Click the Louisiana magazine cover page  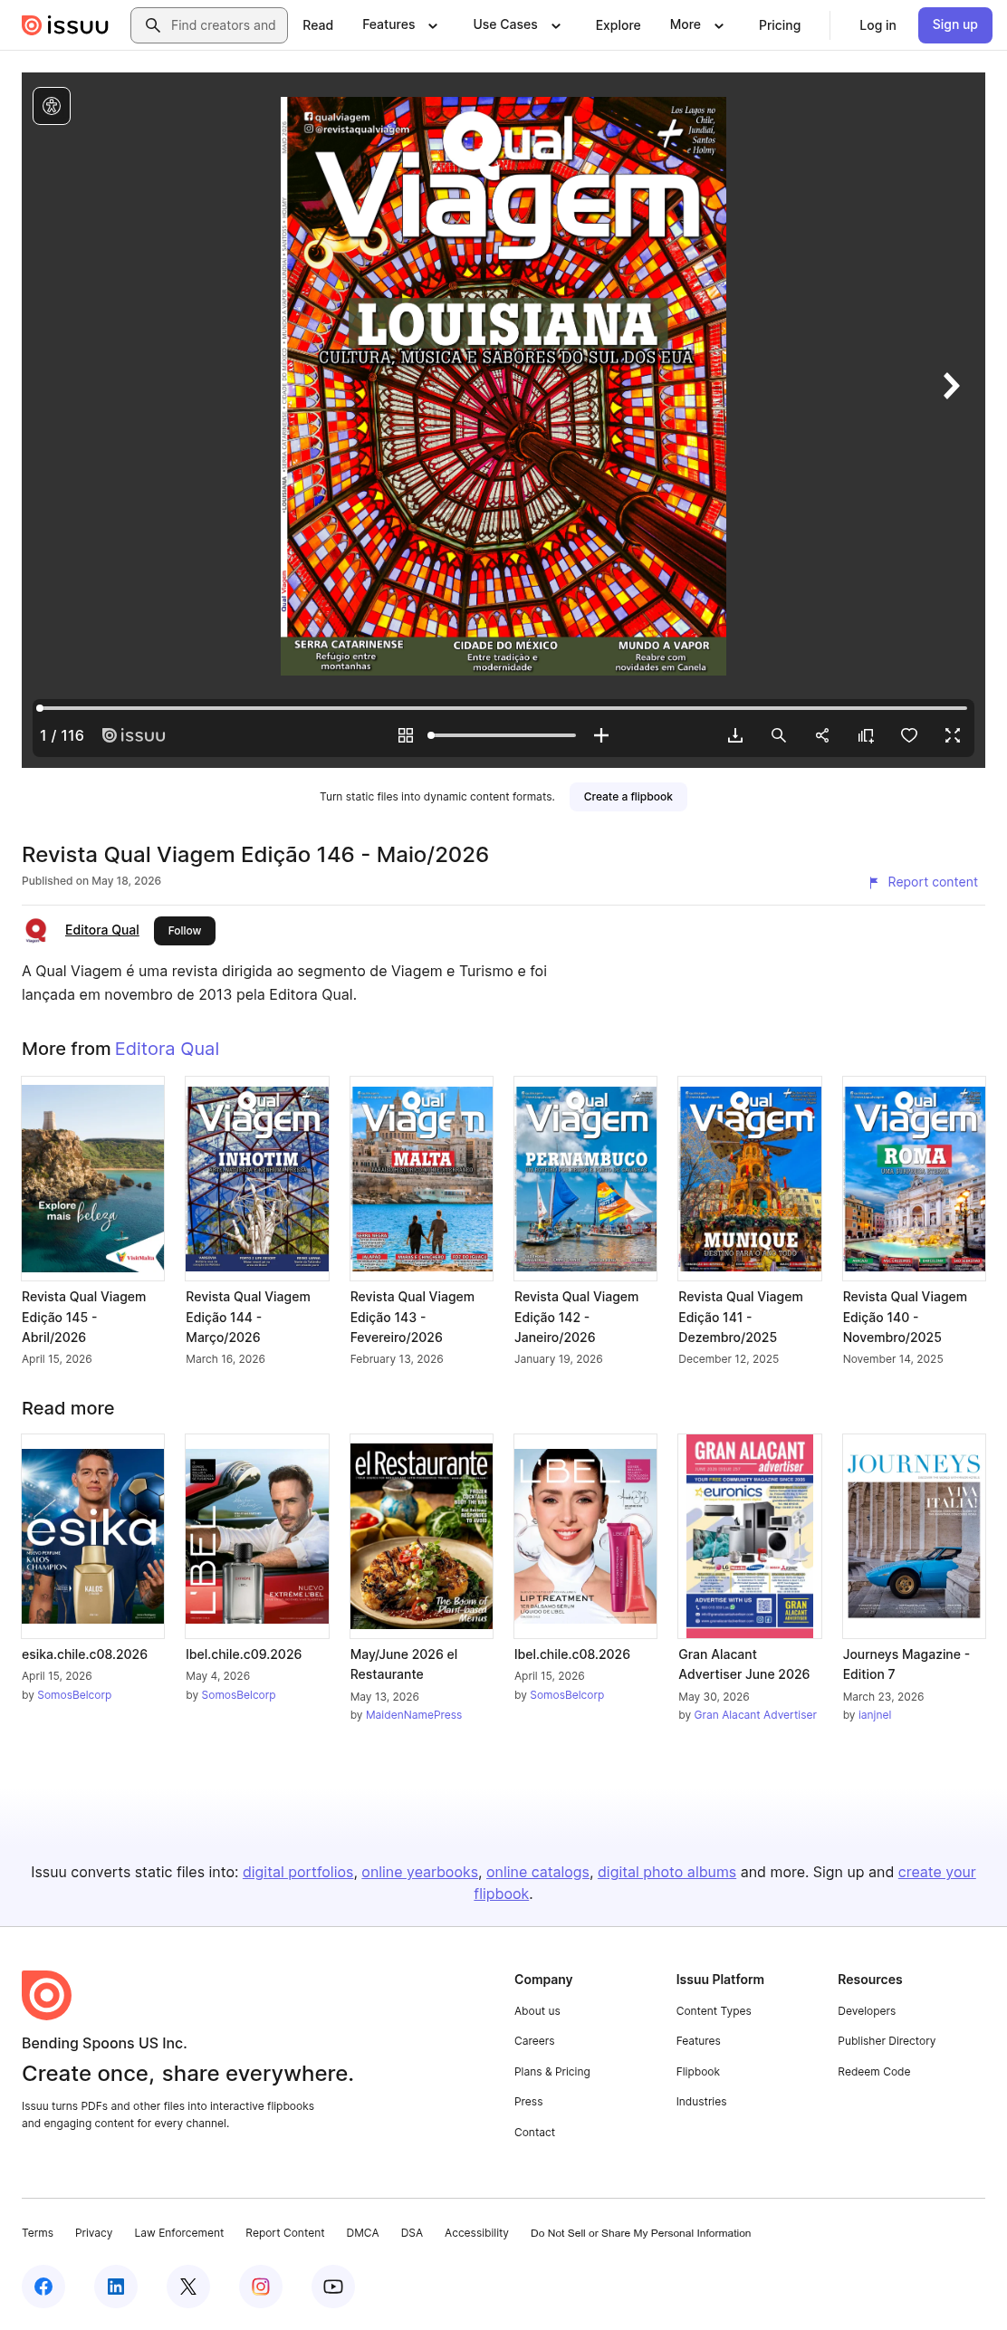[503, 386]
